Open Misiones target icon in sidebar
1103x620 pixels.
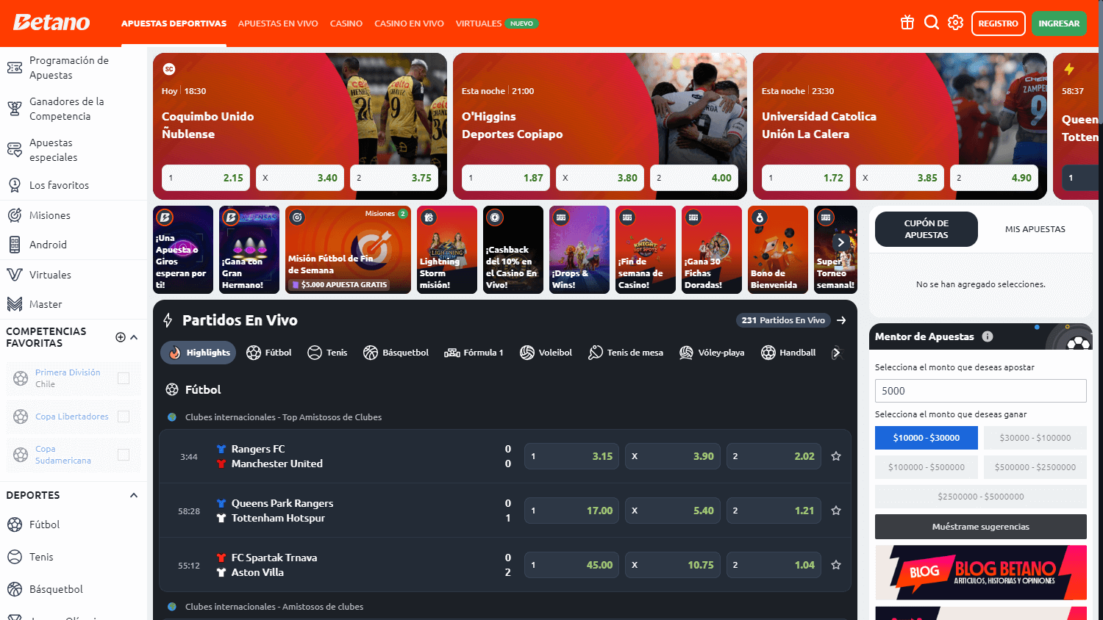tap(15, 215)
